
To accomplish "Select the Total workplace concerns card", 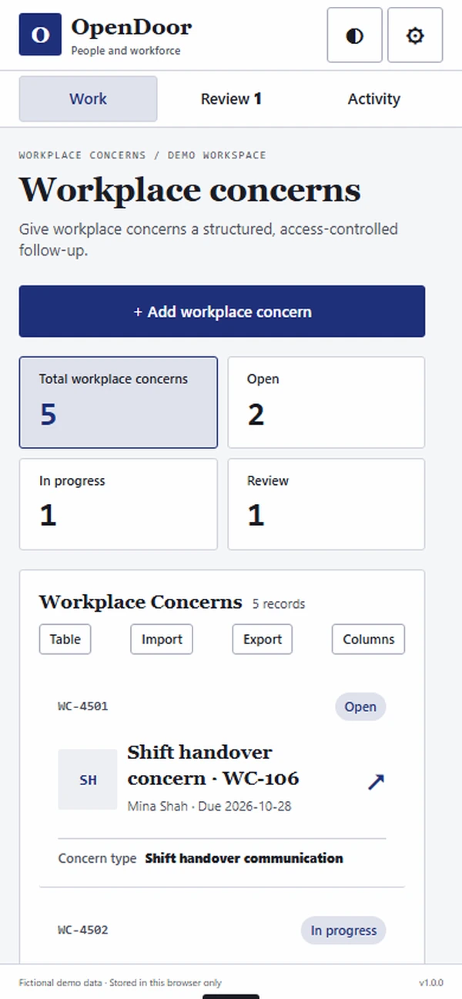I will [x=119, y=403].
